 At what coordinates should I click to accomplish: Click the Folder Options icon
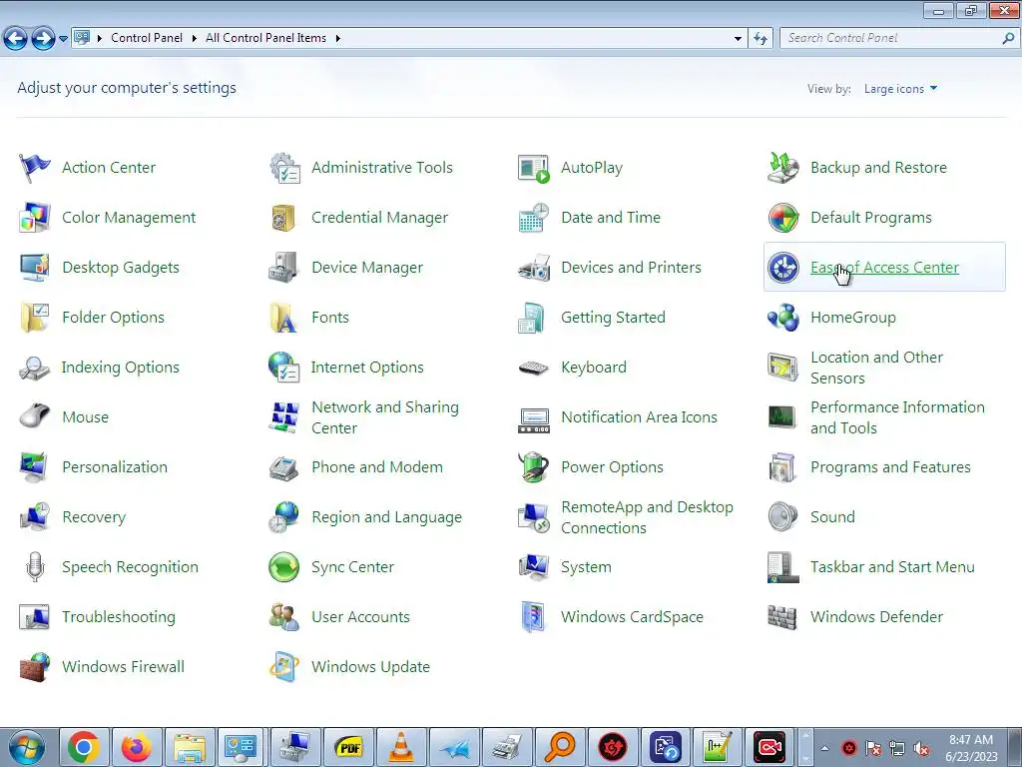click(x=35, y=318)
